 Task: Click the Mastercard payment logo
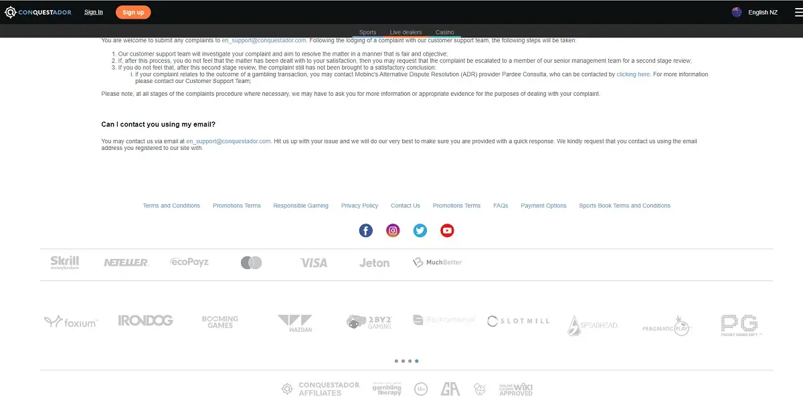[252, 262]
